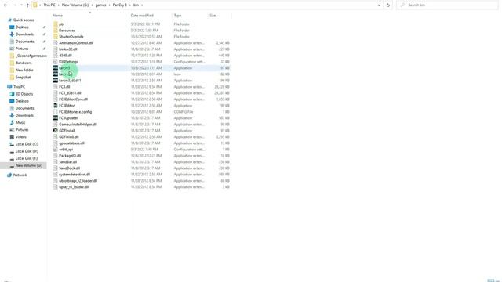The width and height of the screenshot is (502, 282).
Task: Select the FC3.dll file icon
Action: tap(56, 87)
